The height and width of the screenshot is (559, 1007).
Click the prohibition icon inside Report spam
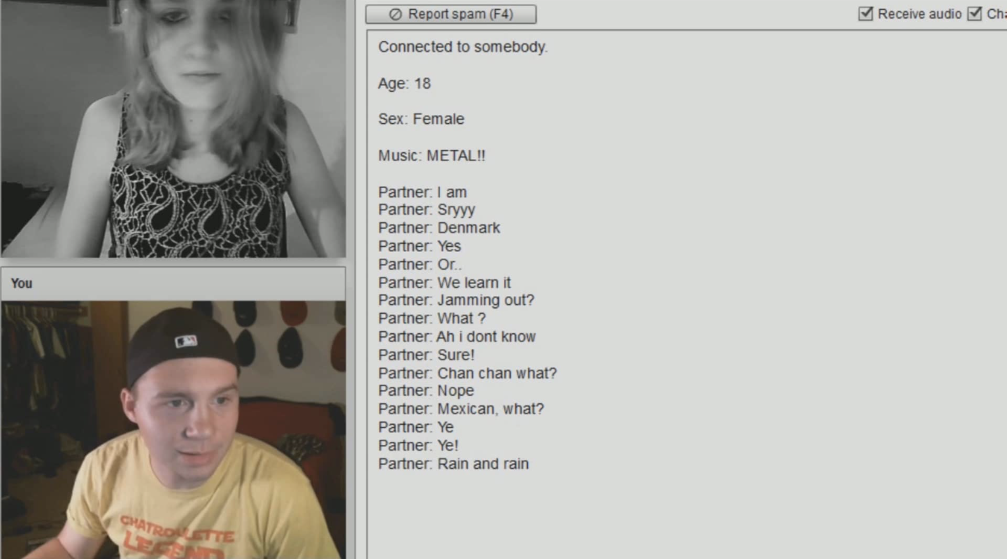click(395, 15)
